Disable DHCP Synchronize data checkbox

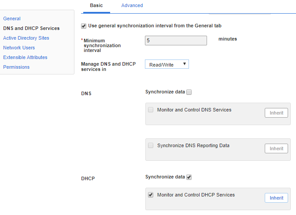pyautogui.click(x=189, y=177)
